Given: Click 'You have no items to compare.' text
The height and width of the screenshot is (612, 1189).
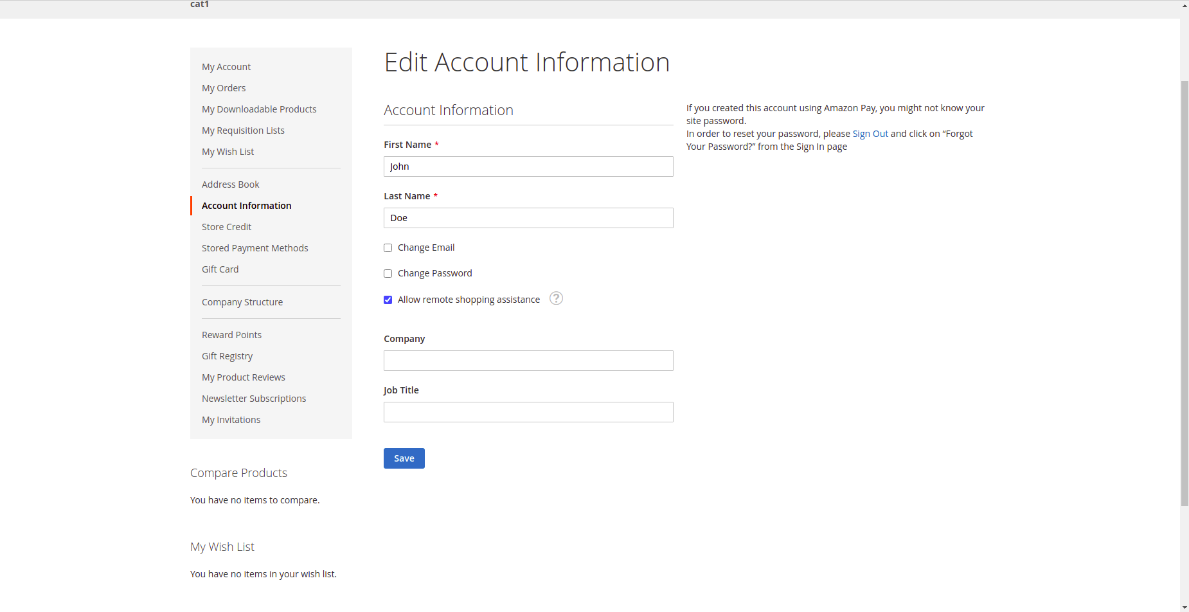Looking at the screenshot, I should tap(255, 500).
